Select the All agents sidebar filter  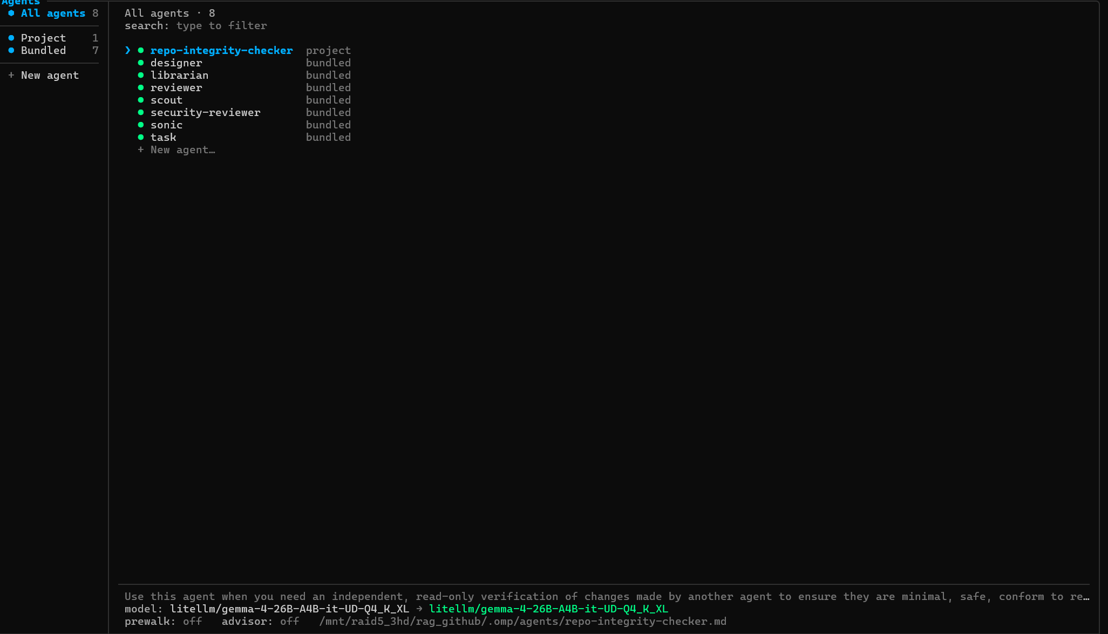(53, 13)
